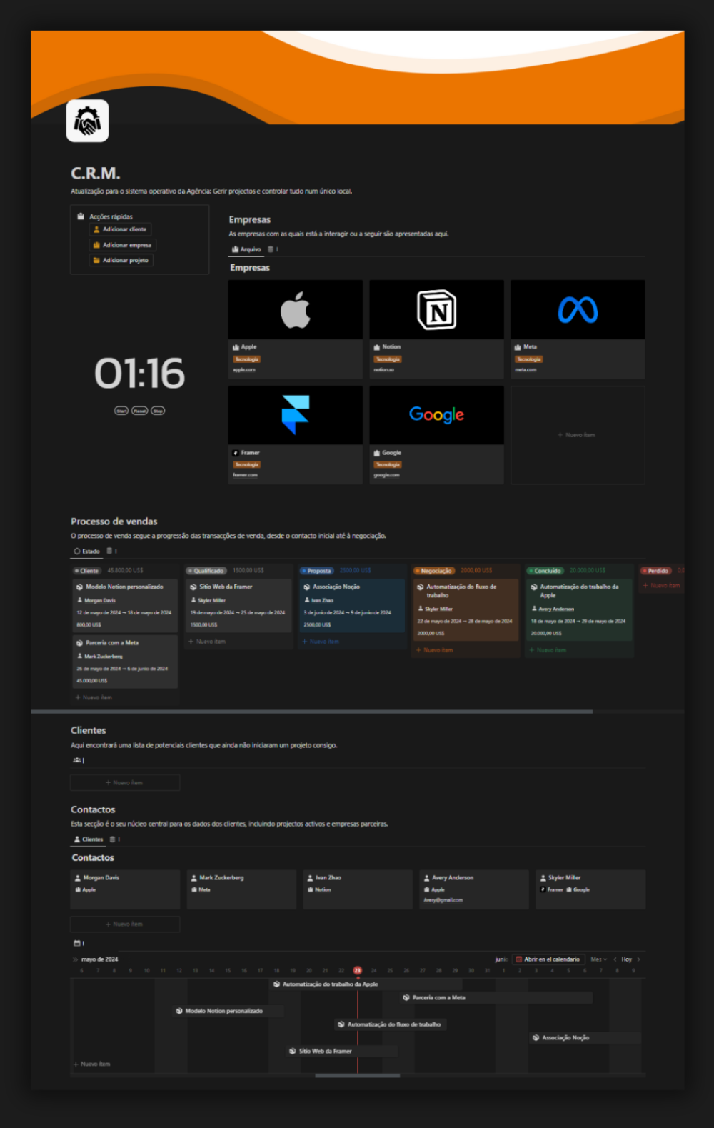The image size is (714, 1128).
Task: Open the Apple logo card cover
Action: coord(296,309)
